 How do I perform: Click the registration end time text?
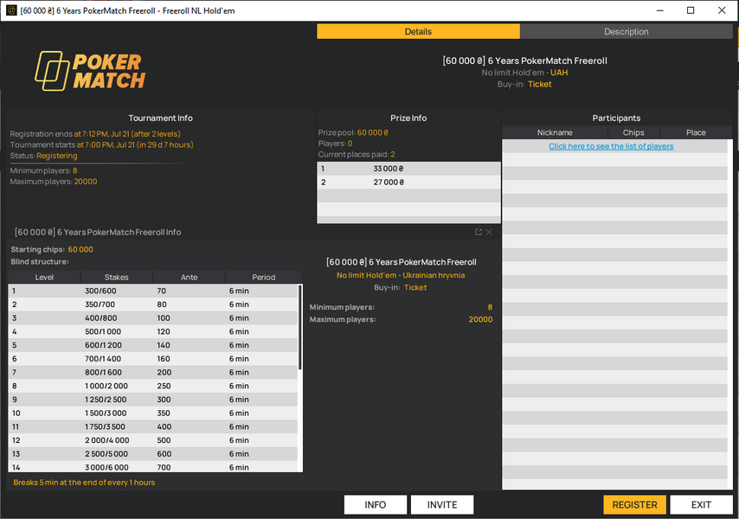[127, 134]
